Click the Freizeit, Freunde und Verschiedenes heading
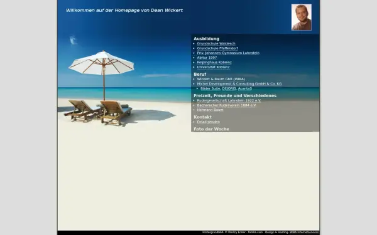 point(235,96)
